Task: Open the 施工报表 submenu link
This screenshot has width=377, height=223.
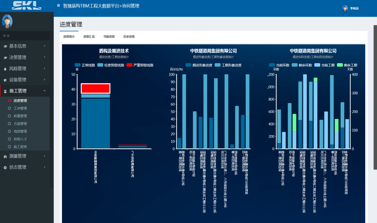Action: coord(20,147)
